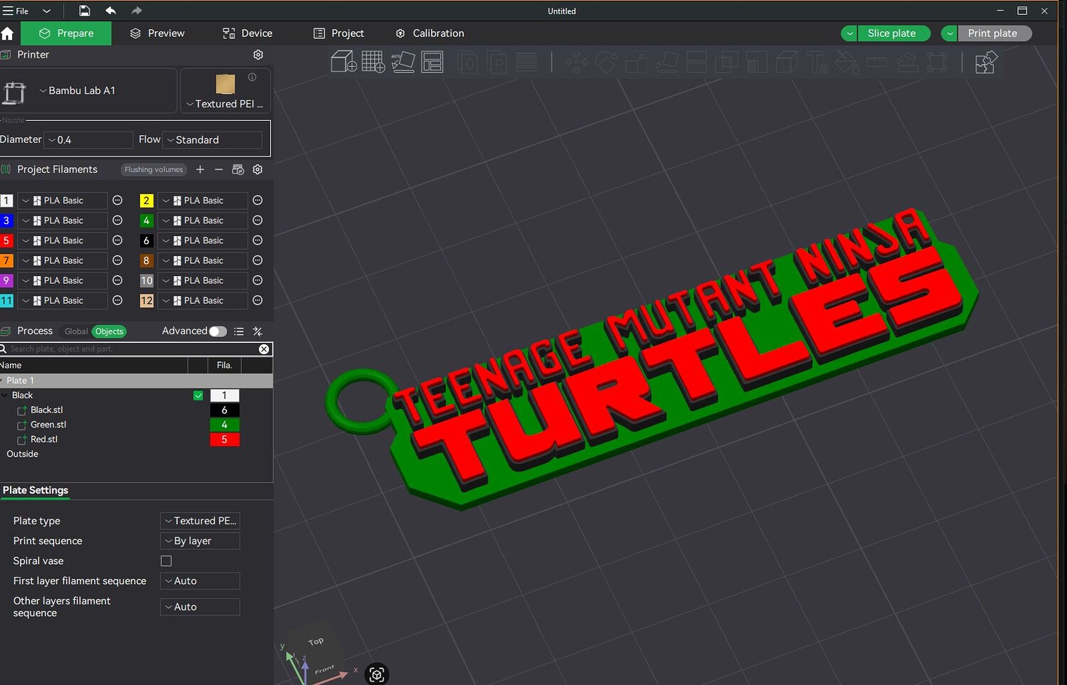Open Other layers filament sequence dropdown

click(200, 607)
